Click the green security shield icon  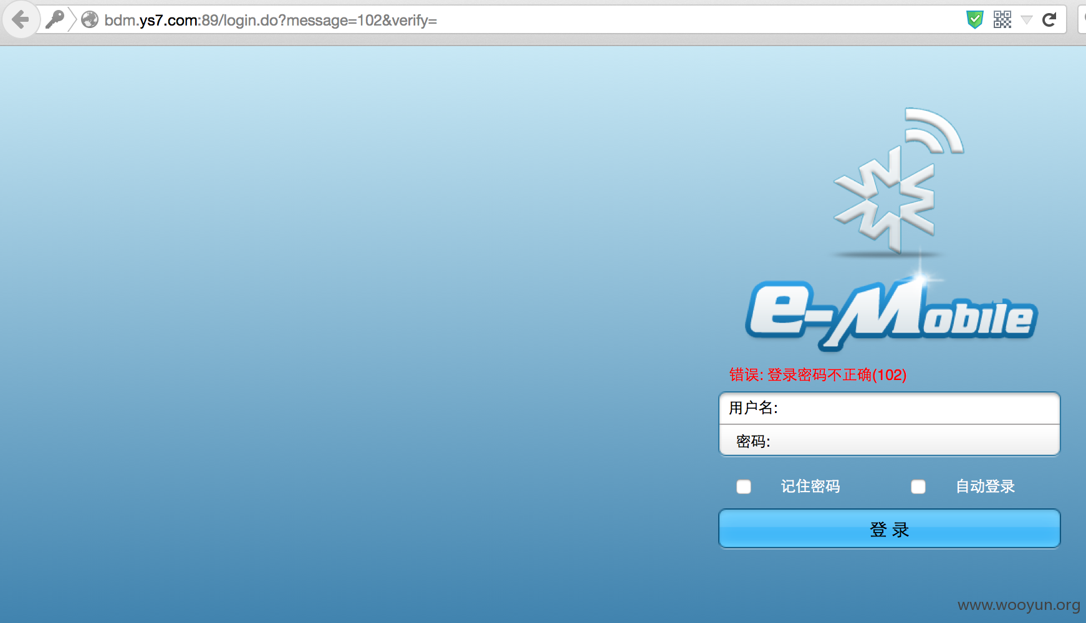pos(974,20)
